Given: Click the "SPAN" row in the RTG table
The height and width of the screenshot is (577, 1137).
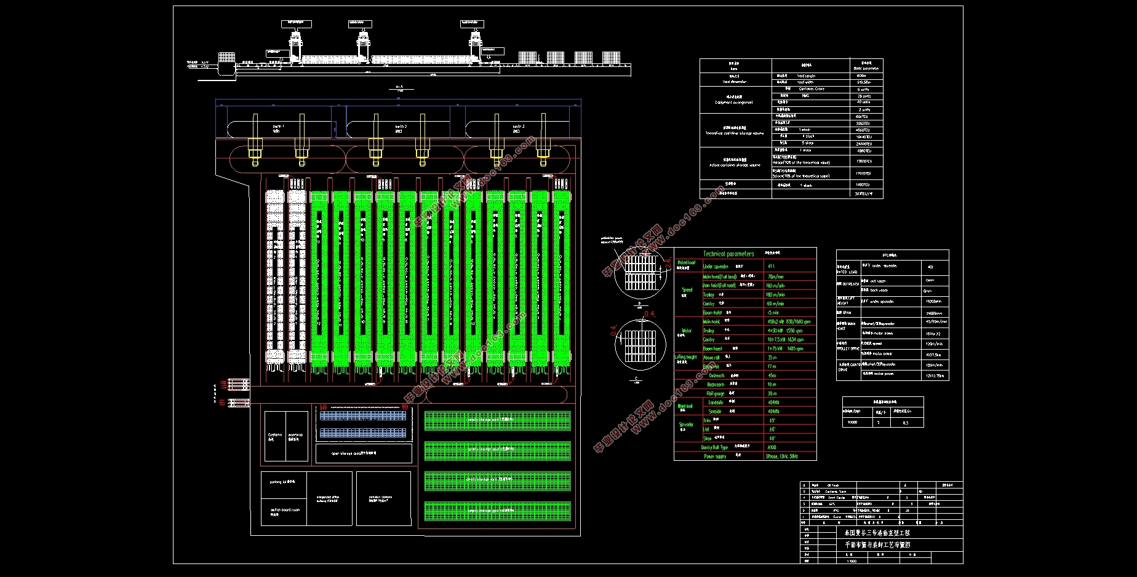Looking at the screenshot, I should 892,313.
